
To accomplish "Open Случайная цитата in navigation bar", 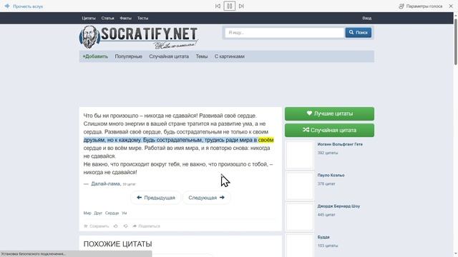I will pos(169,56).
